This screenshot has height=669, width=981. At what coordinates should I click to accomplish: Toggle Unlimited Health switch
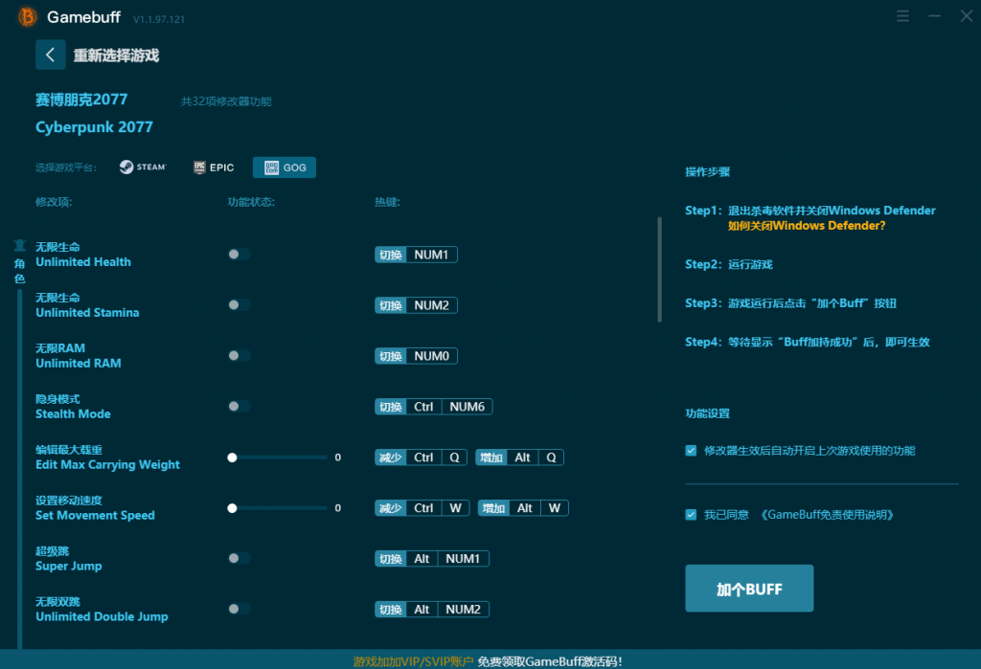click(x=239, y=255)
